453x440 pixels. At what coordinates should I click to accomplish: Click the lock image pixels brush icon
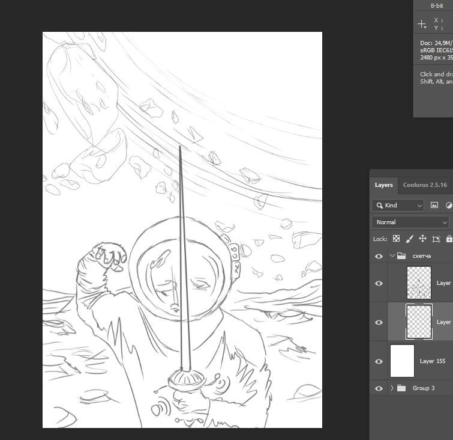tap(409, 239)
